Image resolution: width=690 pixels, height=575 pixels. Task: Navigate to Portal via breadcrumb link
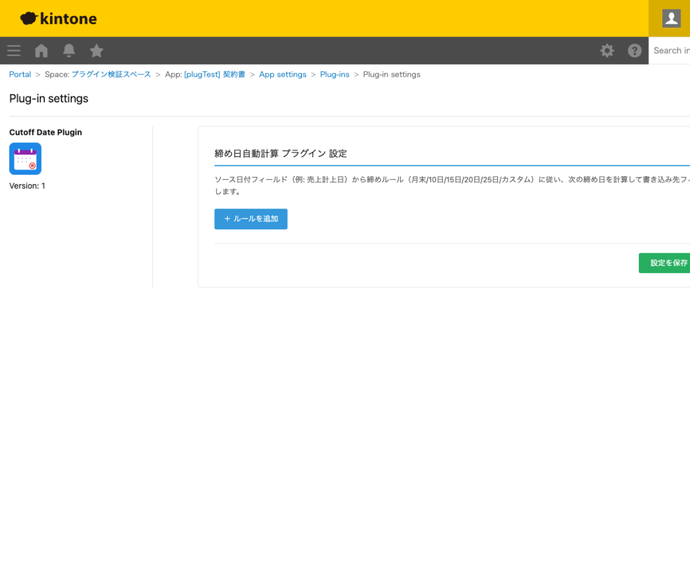point(20,74)
